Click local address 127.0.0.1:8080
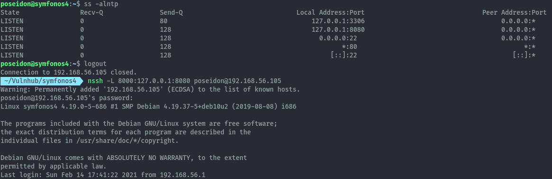Viewport: 552px width, 179px height. point(338,29)
